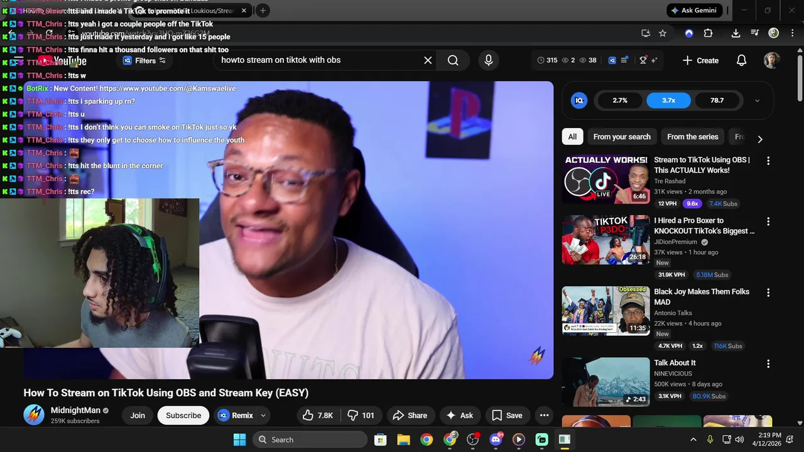The image size is (804, 452).
Task: Click the Ask button below video
Action: 459,415
